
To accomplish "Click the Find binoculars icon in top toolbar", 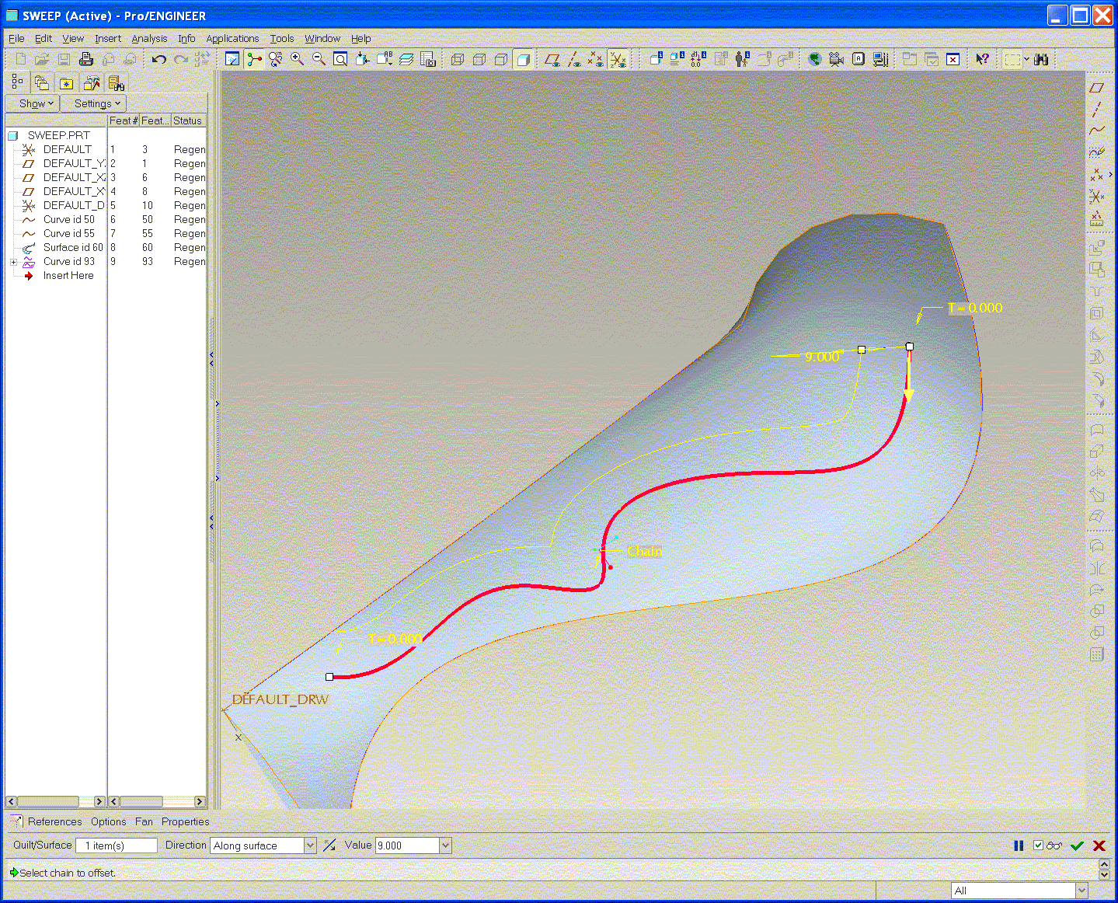I will pyautogui.click(x=1041, y=59).
